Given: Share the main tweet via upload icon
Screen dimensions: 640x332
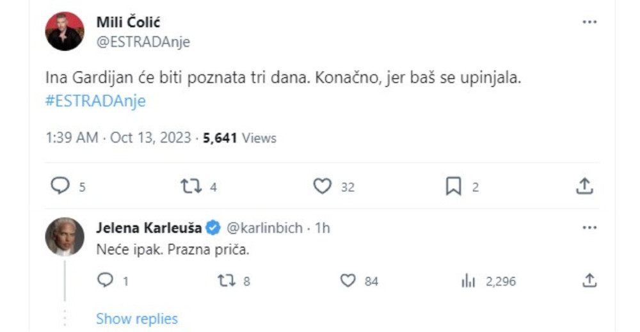Looking at the screenshot, I should [584, 186].
